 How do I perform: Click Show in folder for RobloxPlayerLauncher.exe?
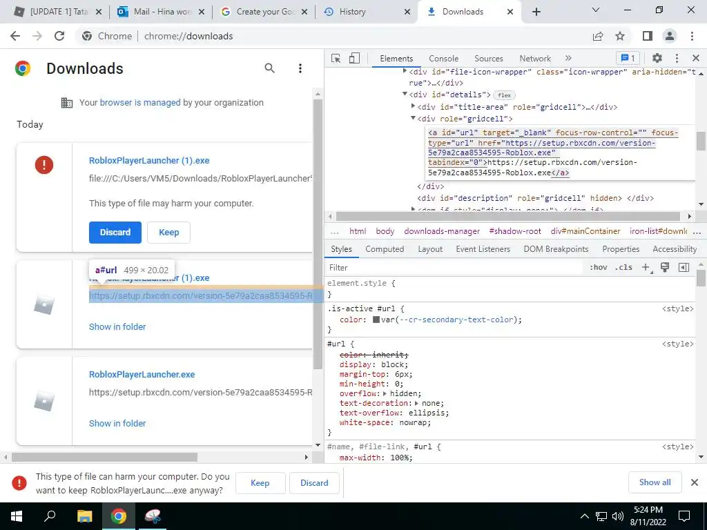pos(117,424)
